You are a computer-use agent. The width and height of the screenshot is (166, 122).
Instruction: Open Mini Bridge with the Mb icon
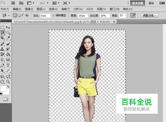(21, 3)
